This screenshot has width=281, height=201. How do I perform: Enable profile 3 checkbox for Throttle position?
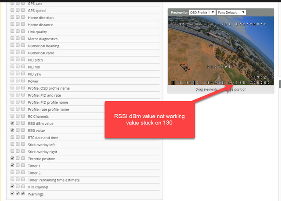tap(23, 158)
